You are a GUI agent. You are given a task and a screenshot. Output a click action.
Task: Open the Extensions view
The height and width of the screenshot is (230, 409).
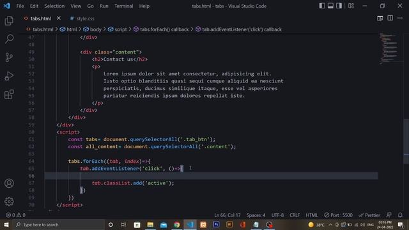(9, 94)
